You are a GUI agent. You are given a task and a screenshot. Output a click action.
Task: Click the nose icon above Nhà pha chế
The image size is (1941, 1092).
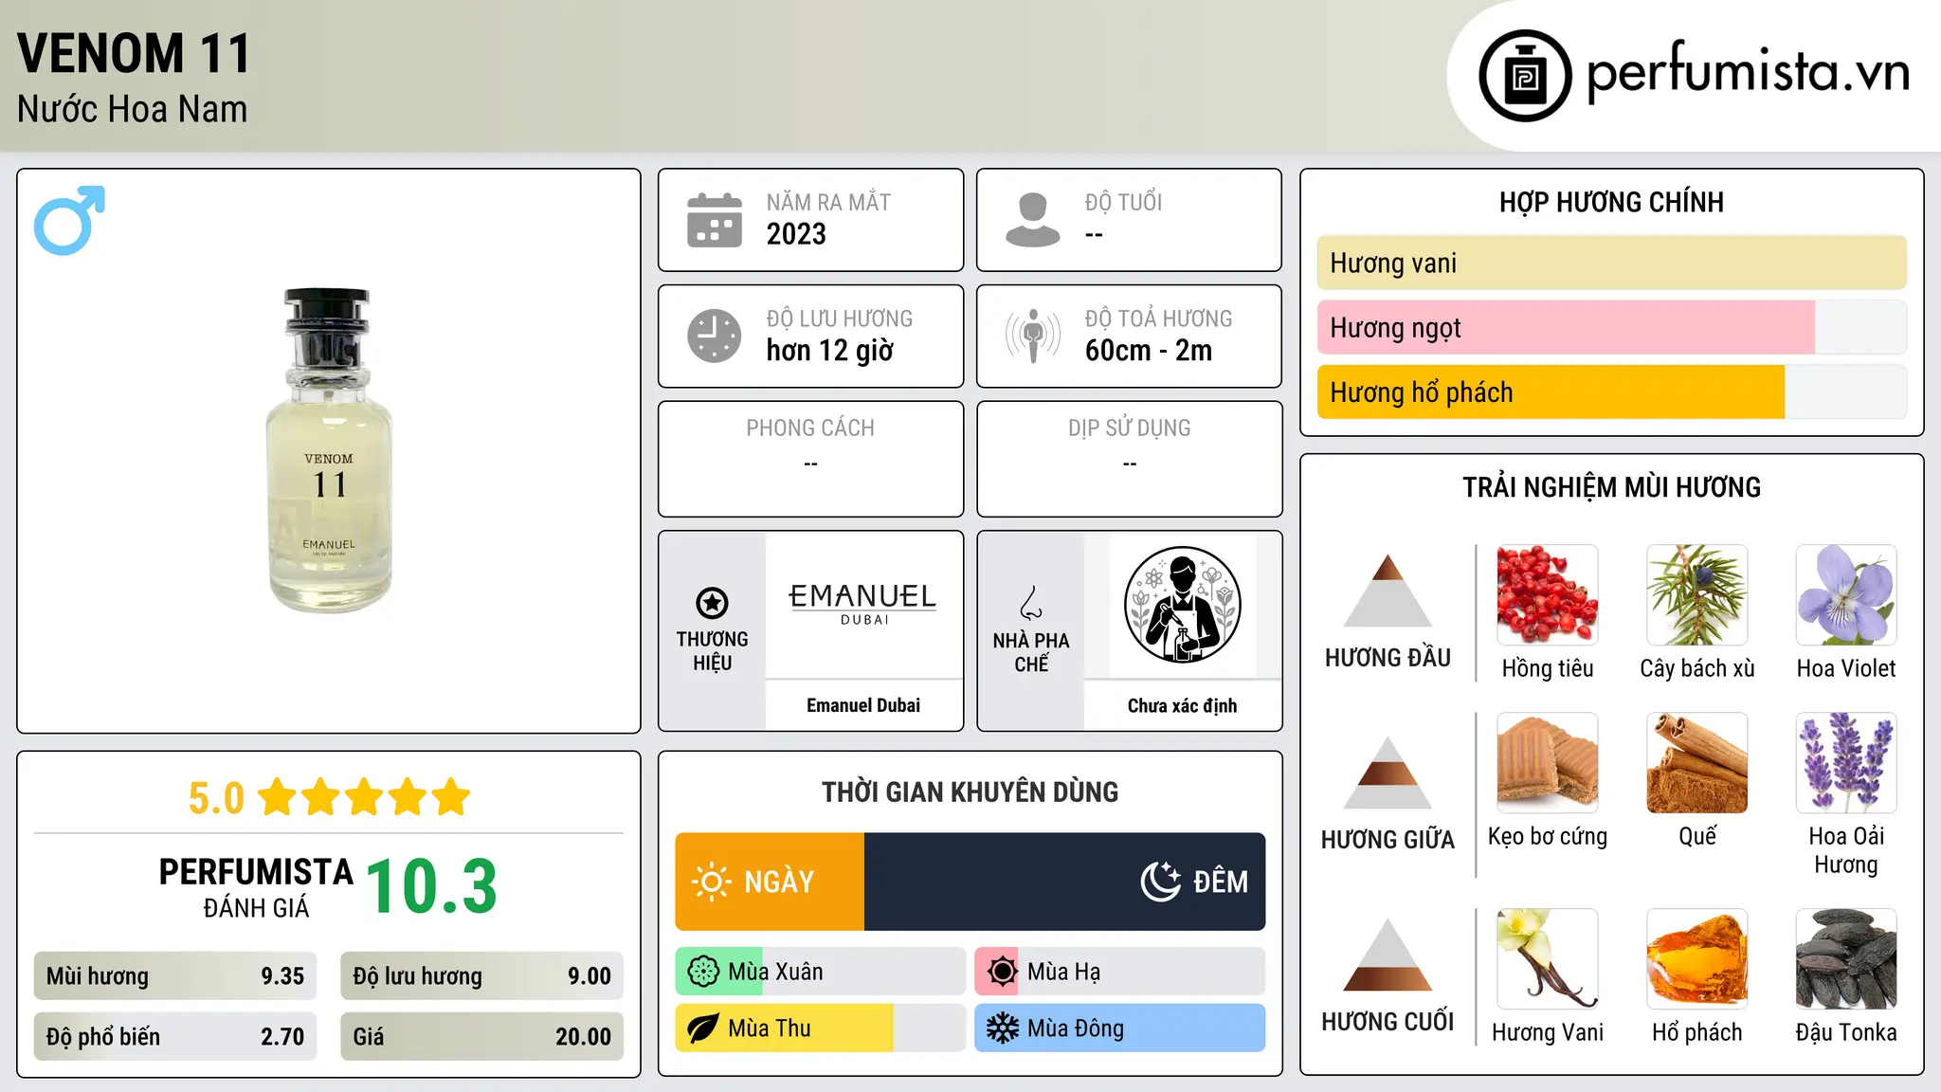click(1031, 603)
